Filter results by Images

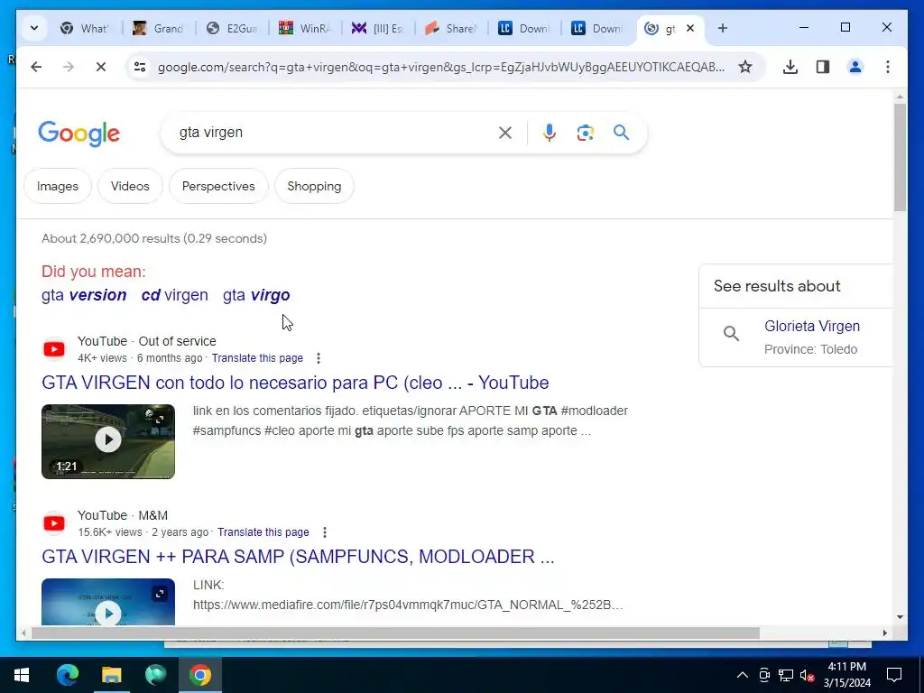point(57,186)
